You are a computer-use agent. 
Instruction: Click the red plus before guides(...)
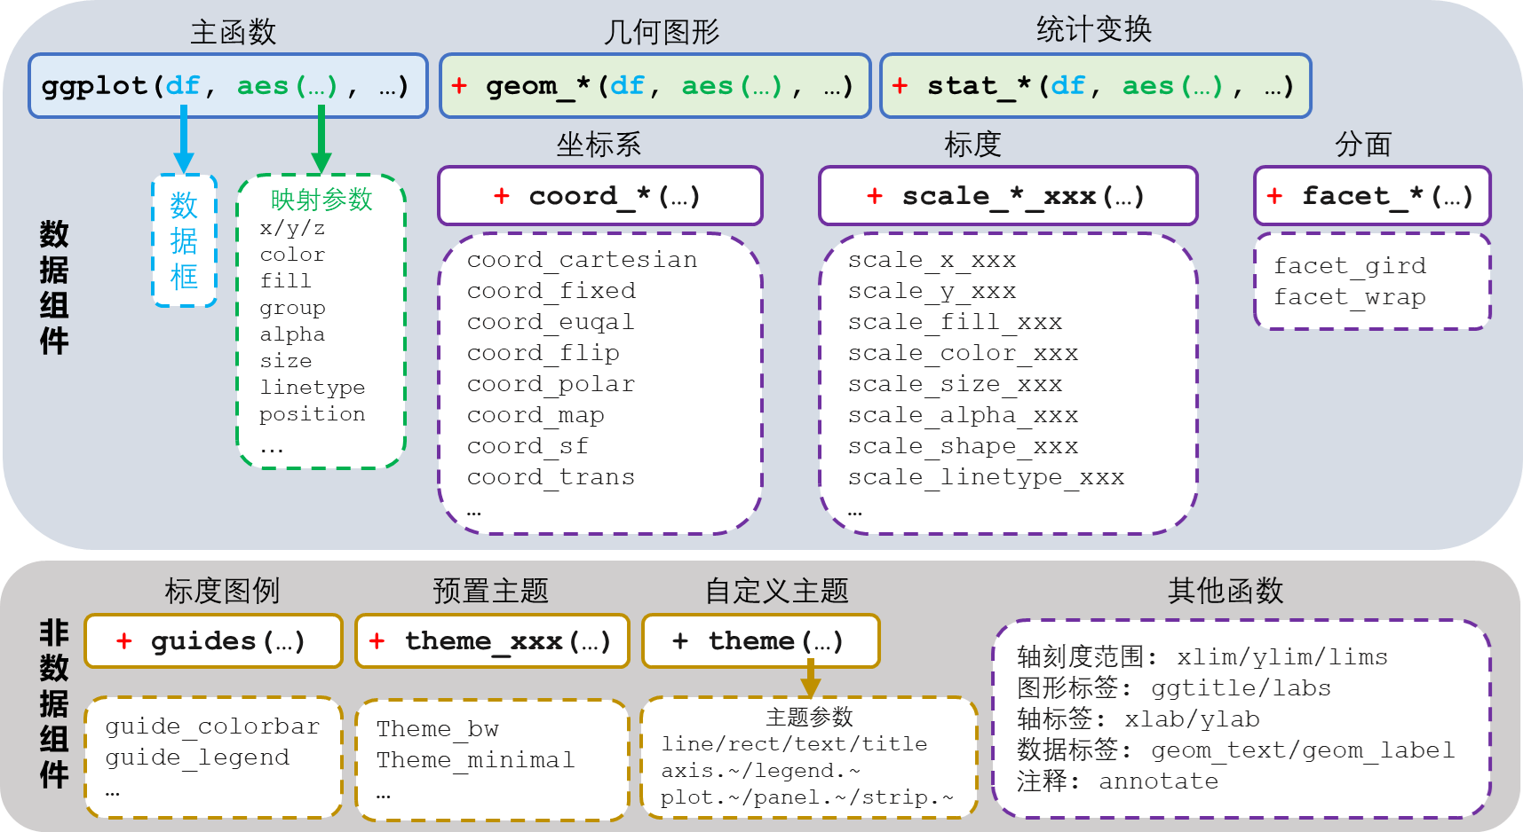pos(124,641)
